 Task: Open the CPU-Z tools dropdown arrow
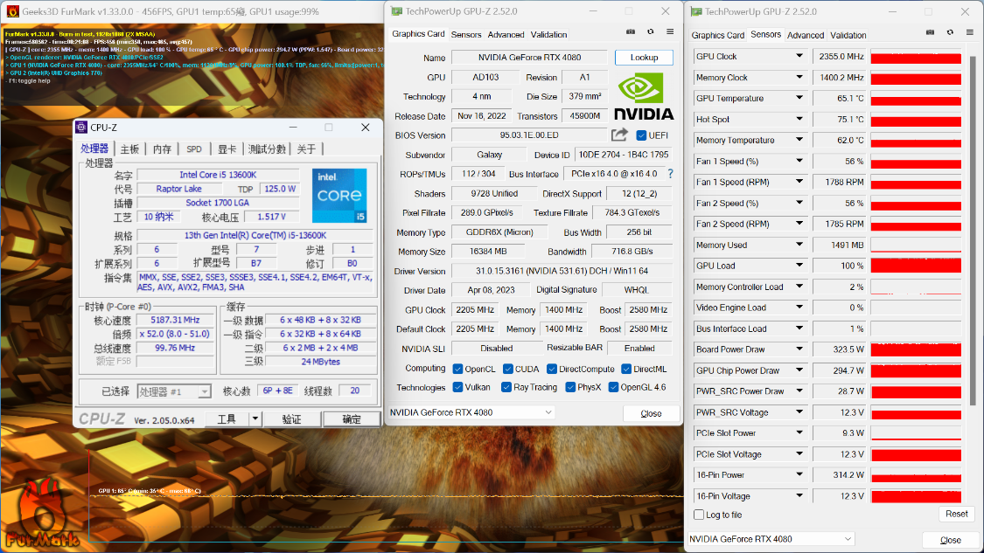(x=255, y=418)
